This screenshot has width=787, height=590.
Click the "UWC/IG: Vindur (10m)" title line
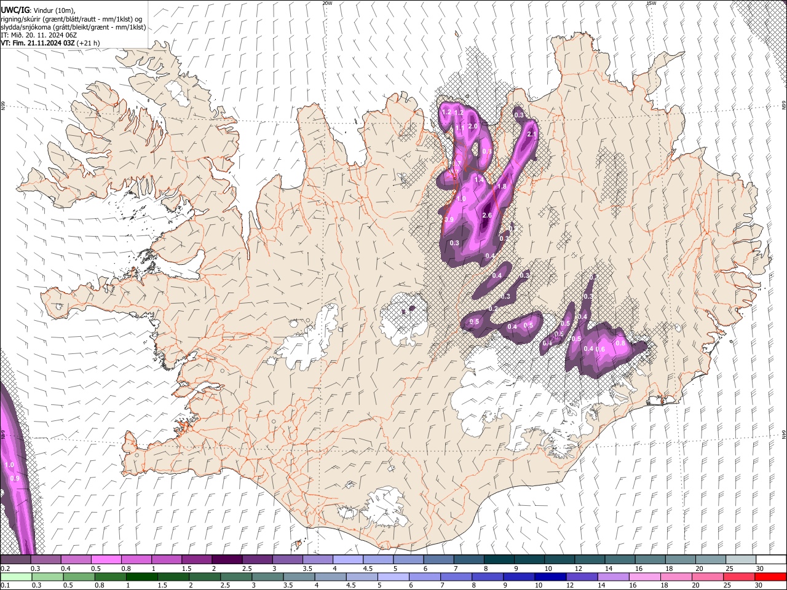point(38,10)
